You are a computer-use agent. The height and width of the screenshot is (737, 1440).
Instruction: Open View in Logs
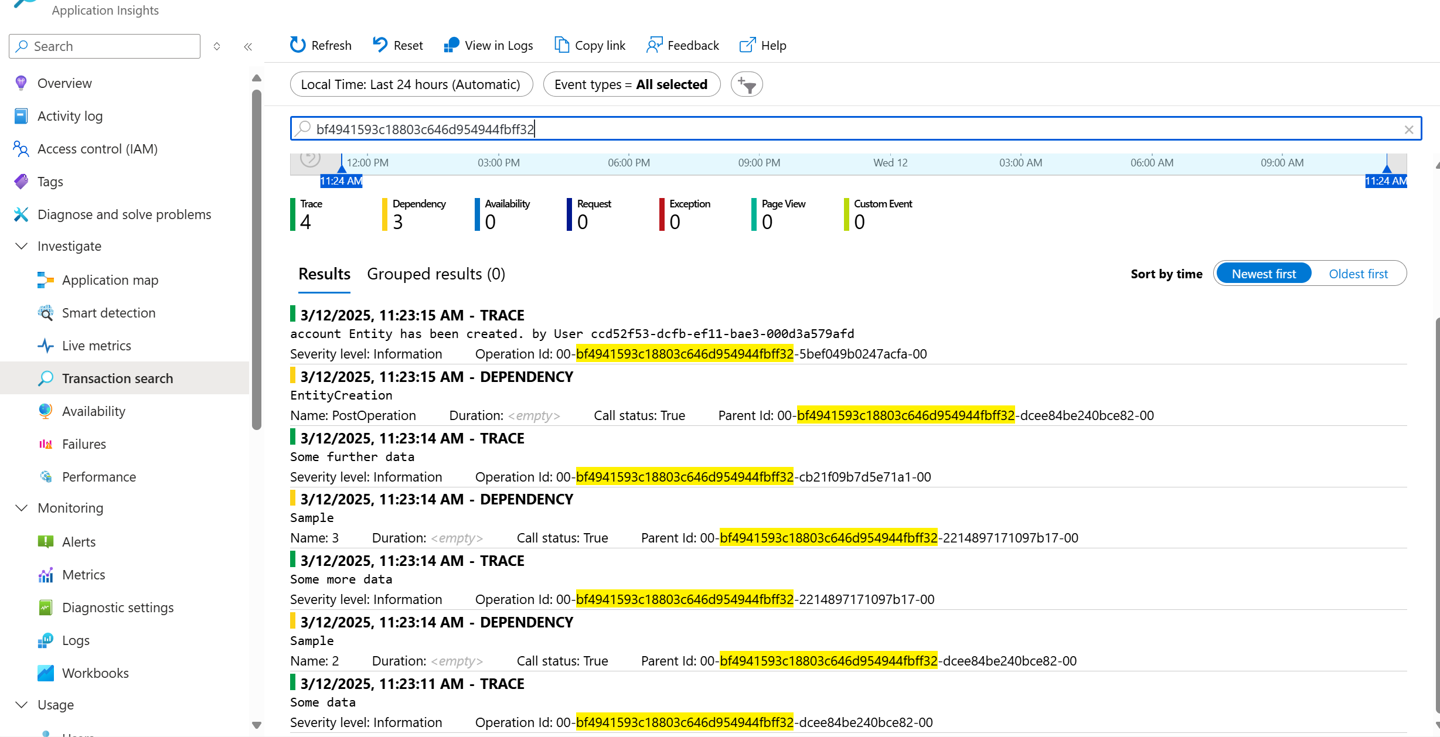pos(488,45)
